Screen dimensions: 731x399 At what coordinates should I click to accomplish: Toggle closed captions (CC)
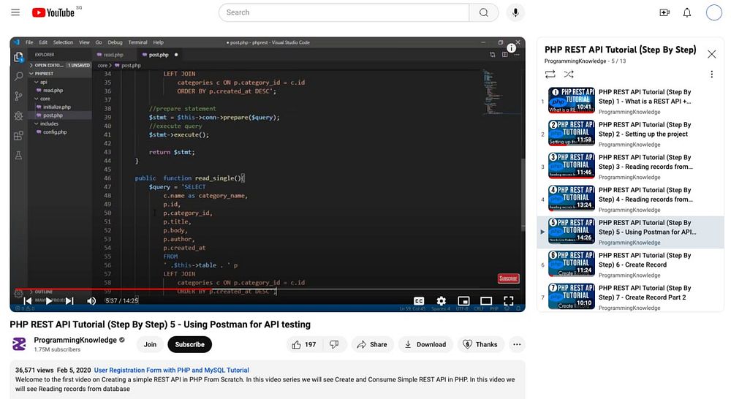click(419, 300)
